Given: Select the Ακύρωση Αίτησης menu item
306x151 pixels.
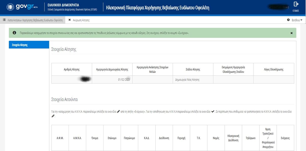Looking at the screenshot, I should pyautogui.click(x=81, y=20).
